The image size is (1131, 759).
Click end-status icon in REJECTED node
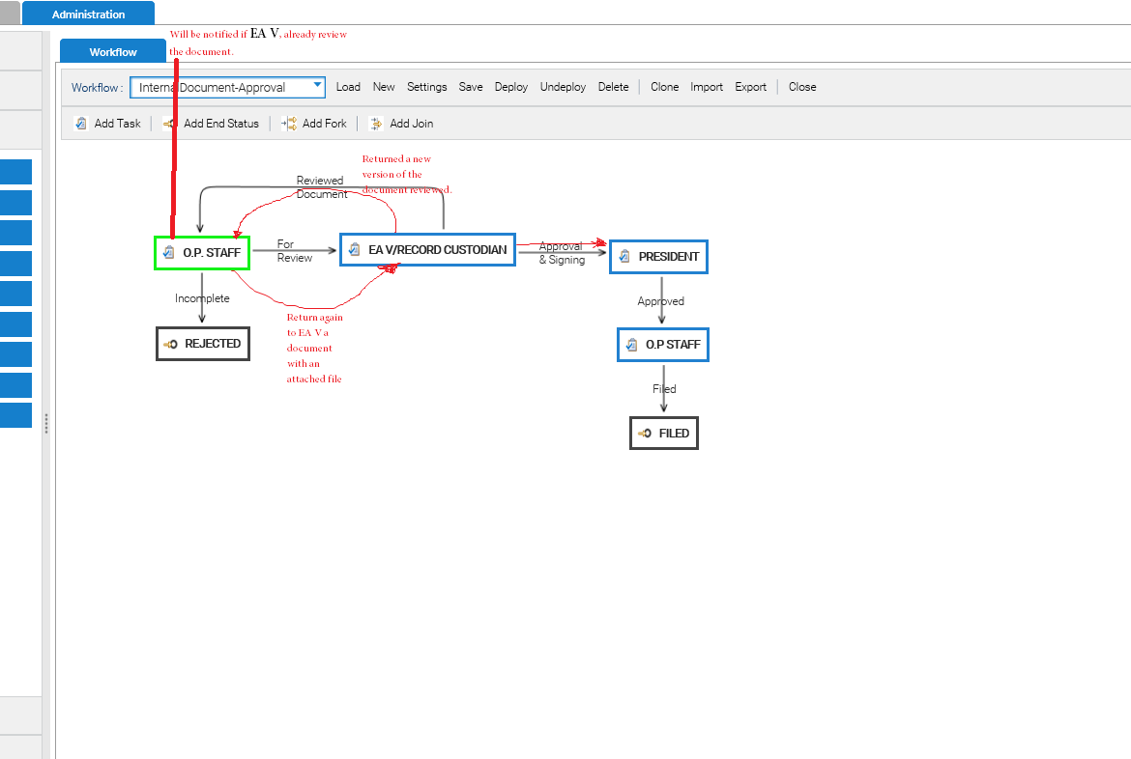point(170,344)
